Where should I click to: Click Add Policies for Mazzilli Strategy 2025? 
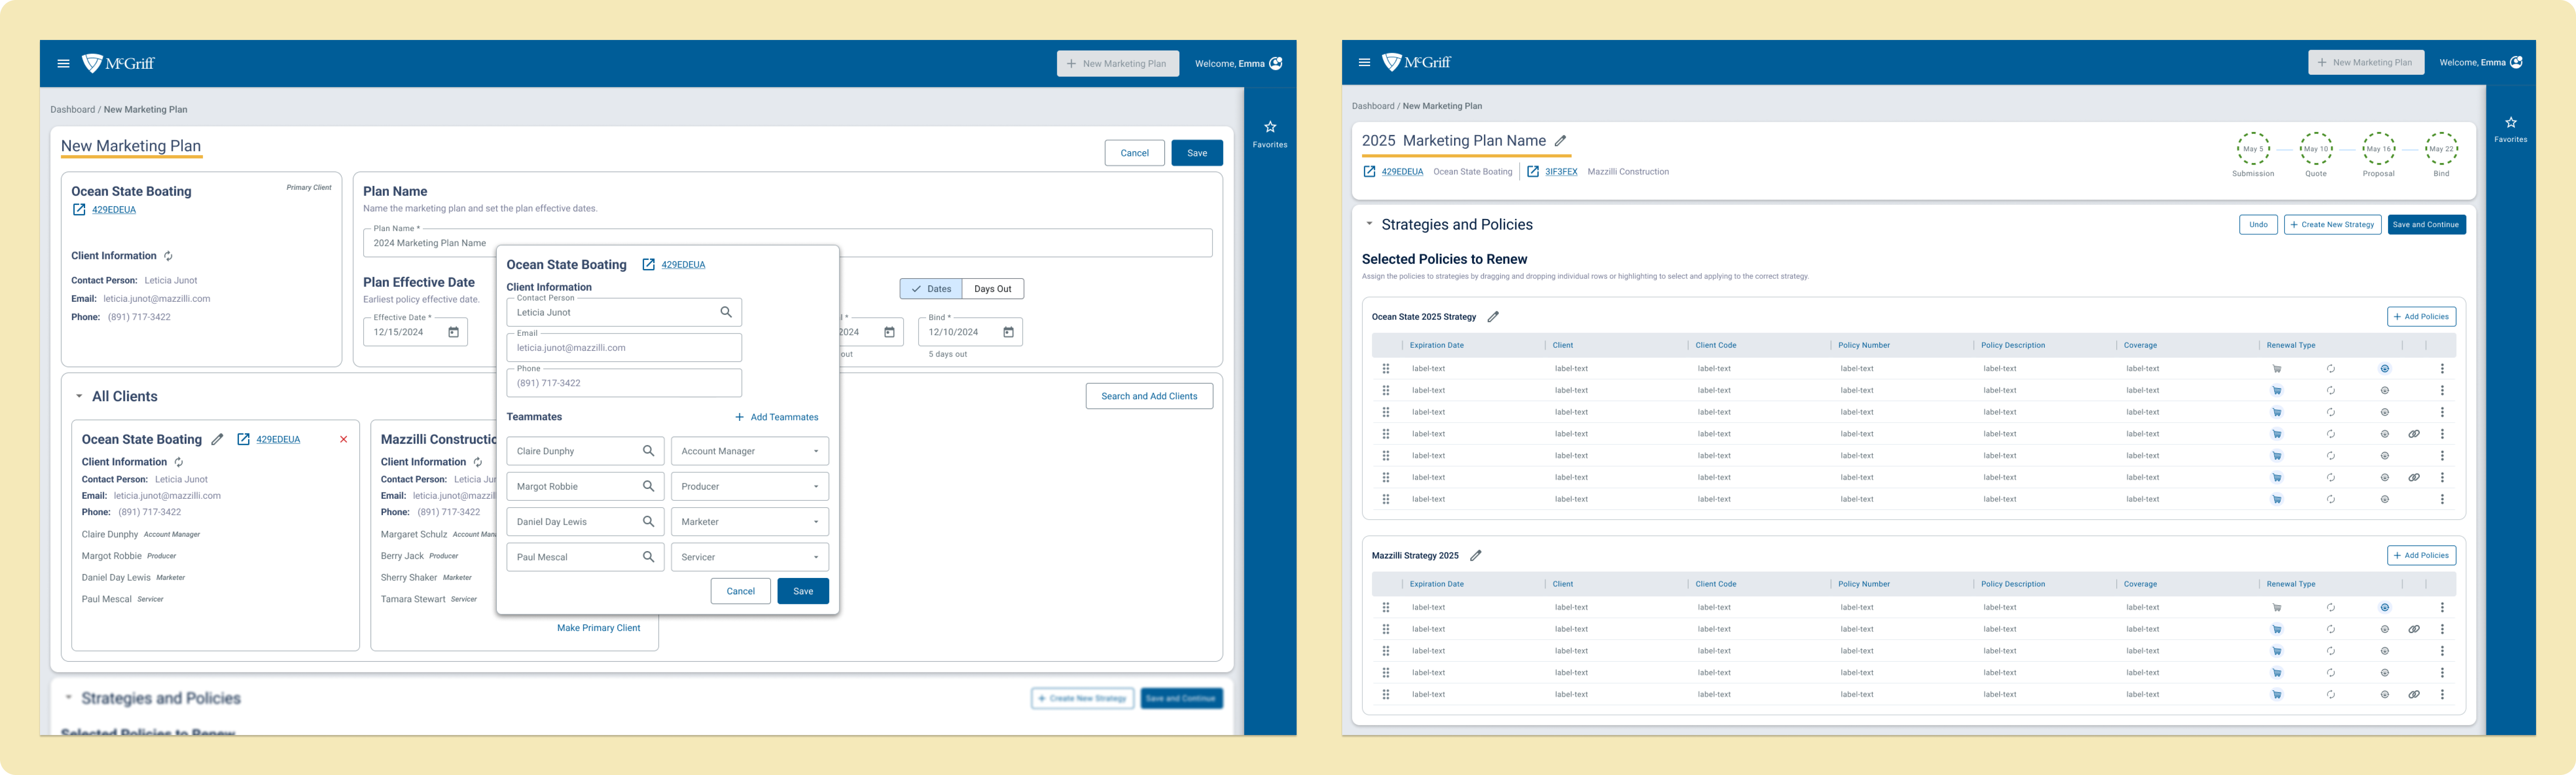pyautogui.click(x=2421, y=556)
